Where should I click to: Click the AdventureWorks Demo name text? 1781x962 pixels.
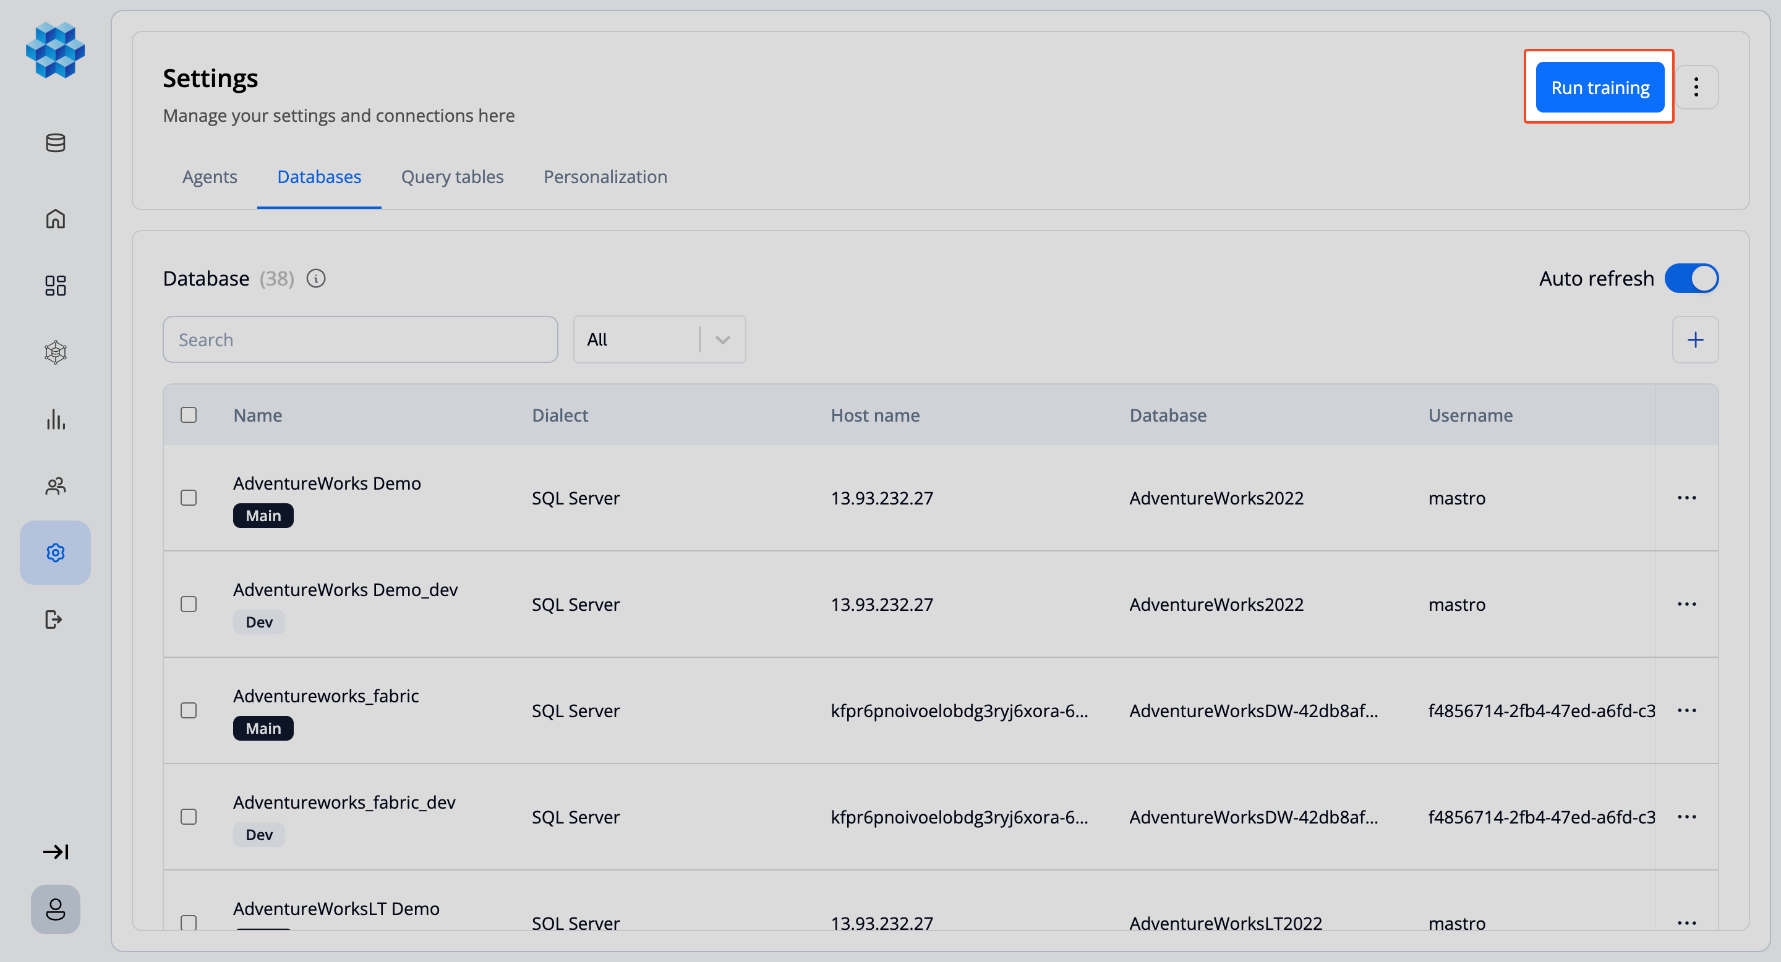tap(327, 483)
